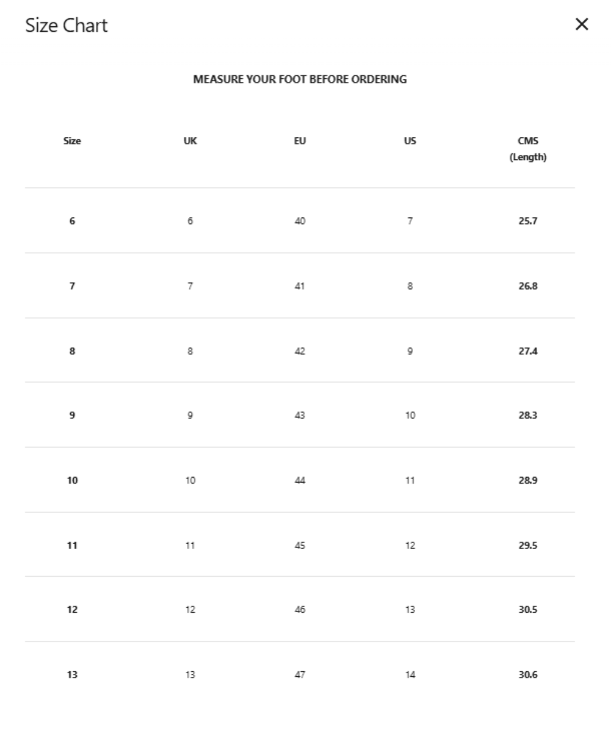
Task: Click the EU size 45 cell
Action: point(300,545)
